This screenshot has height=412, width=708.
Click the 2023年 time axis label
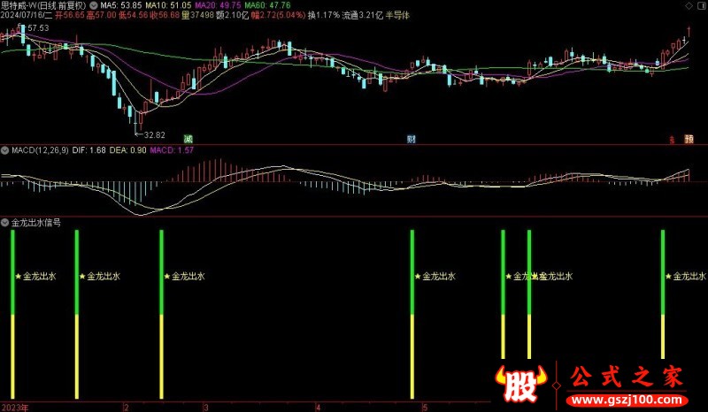pyautogui.click(x=14, y=408)
